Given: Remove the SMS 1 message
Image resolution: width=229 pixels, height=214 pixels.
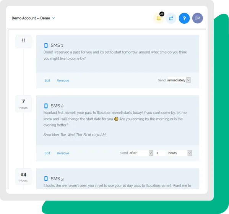Looking at the screenshot, I should coord(63,80).
